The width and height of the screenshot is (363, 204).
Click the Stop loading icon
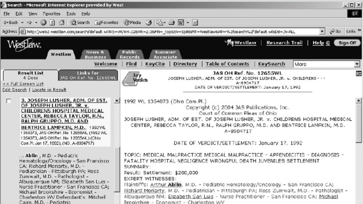click(43, 22)
